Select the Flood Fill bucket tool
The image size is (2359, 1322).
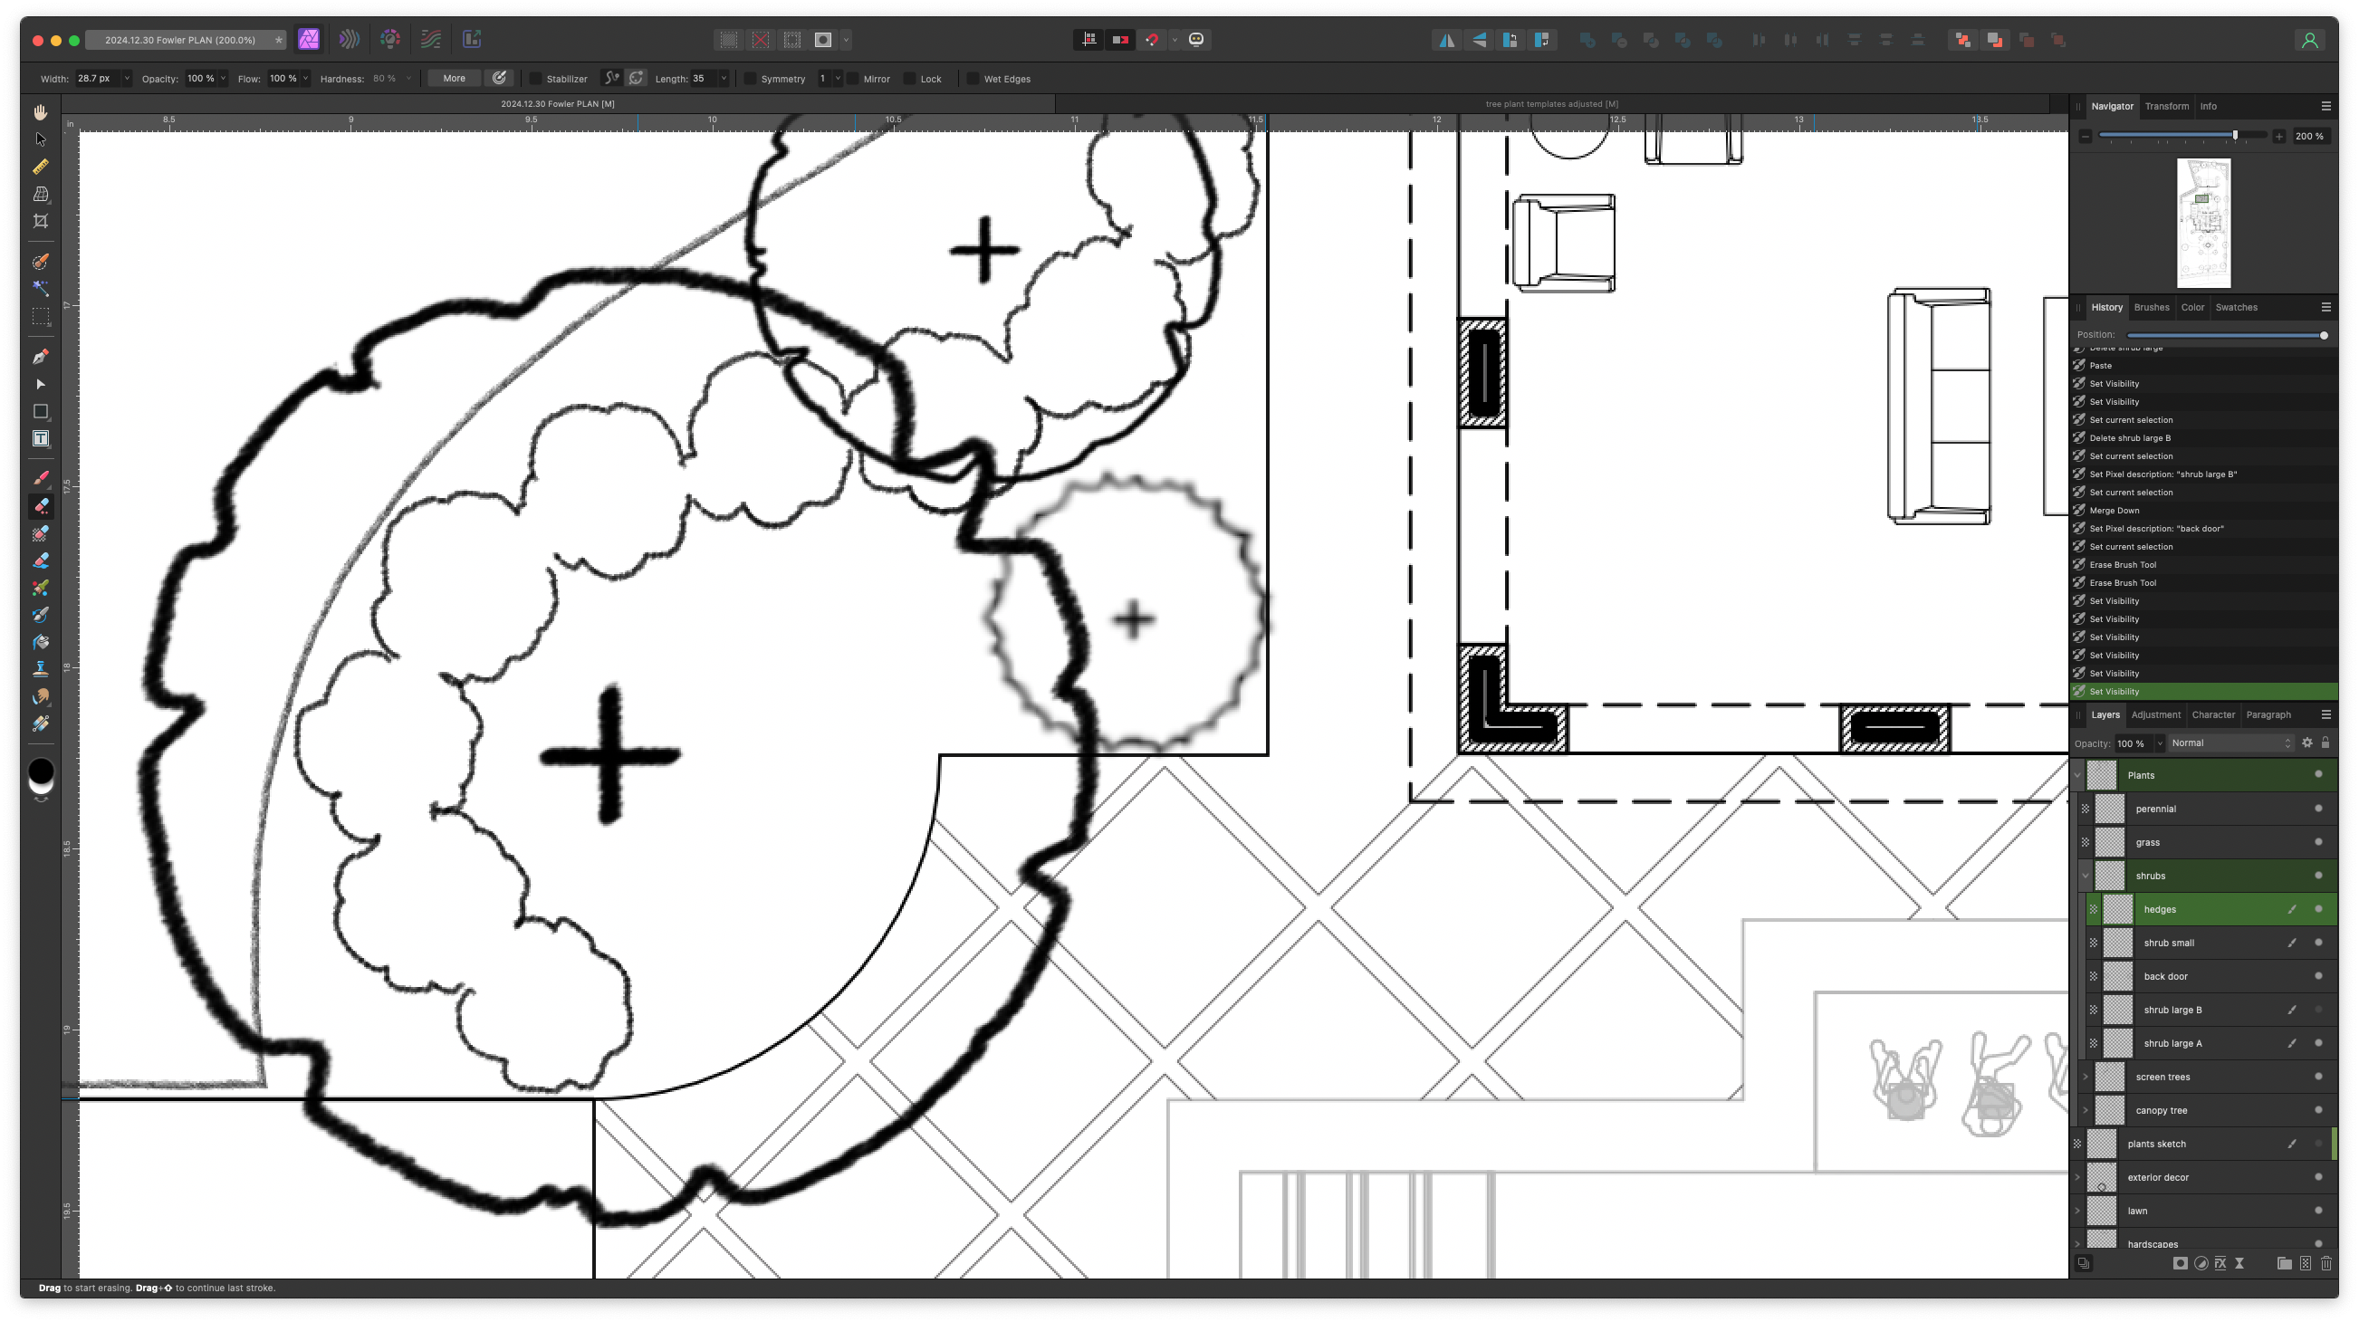click(x=40, y=643)
